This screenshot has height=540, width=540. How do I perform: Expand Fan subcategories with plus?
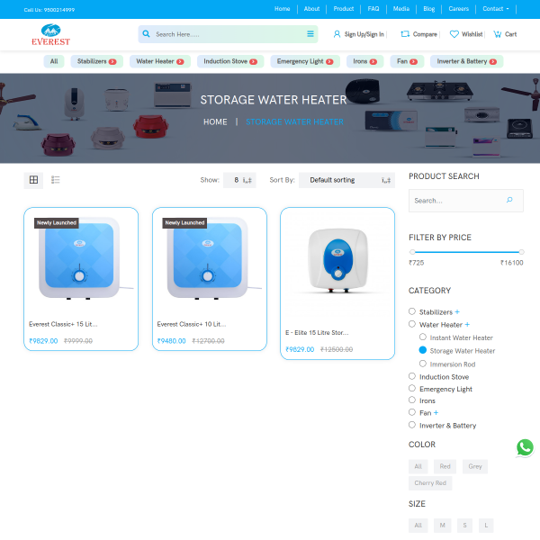click(x=436, y=412)
